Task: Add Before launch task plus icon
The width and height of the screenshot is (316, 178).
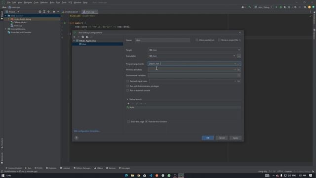Action: pos(128,103)
